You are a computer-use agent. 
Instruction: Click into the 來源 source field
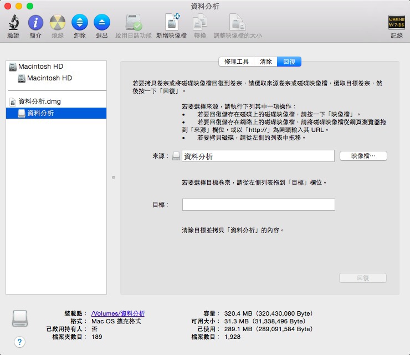pos(258,156)
